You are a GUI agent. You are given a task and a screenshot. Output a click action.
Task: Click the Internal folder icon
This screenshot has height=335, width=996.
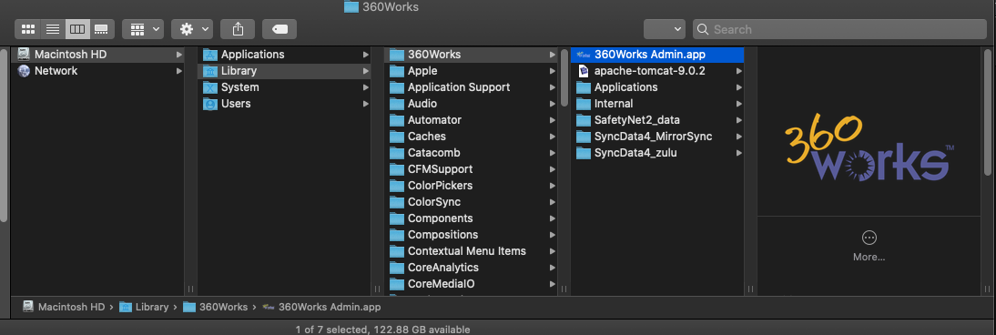pyautogui.click(x=583, y=105)
